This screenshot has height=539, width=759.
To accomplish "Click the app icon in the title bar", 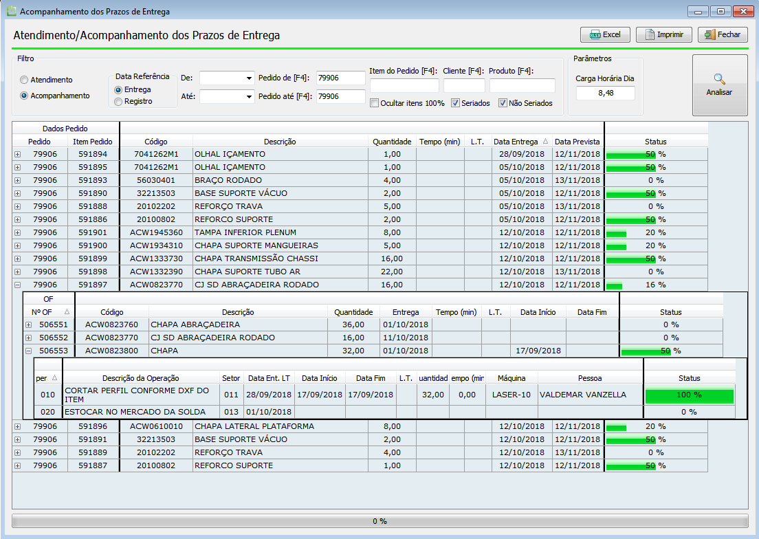I will coord(11,12).
